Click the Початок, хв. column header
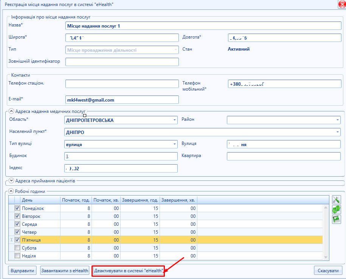The image size is (346, 279). pos(106,200)
